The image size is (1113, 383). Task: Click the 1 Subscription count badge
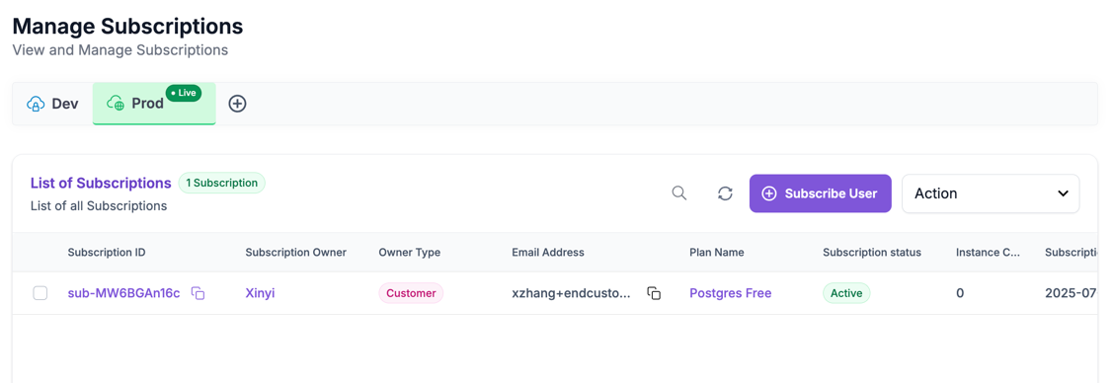tap(221, 183)
